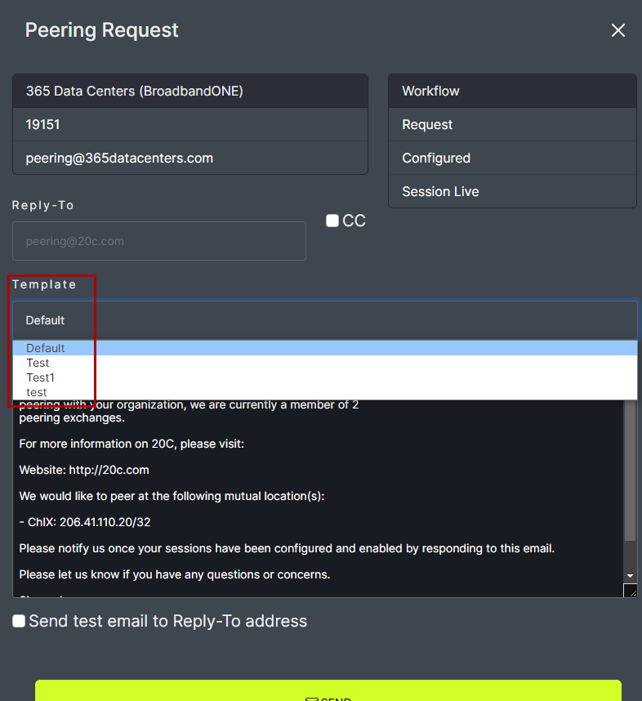Image resolution: width=642 pixels, height=701 pixels.
Task: Pick the Test1 template option
Action: pos(40,377)
